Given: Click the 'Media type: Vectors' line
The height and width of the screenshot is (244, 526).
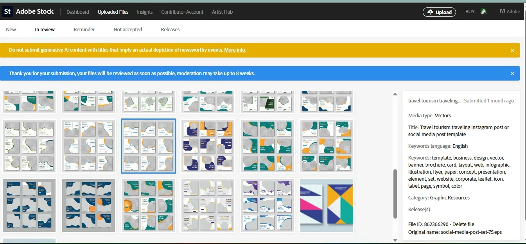Looking at the screenshot, I should coord(429,115).
